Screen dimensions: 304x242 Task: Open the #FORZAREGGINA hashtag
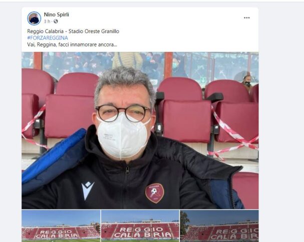48,38
